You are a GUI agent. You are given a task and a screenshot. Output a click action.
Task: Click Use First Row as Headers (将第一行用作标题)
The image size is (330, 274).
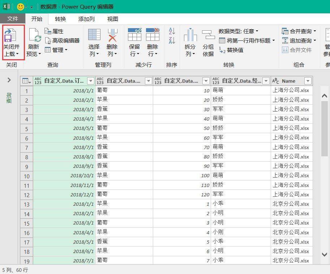[x=247, y=40]
